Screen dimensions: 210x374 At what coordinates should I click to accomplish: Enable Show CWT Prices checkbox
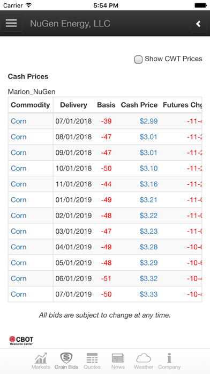[x=138, y=60]
